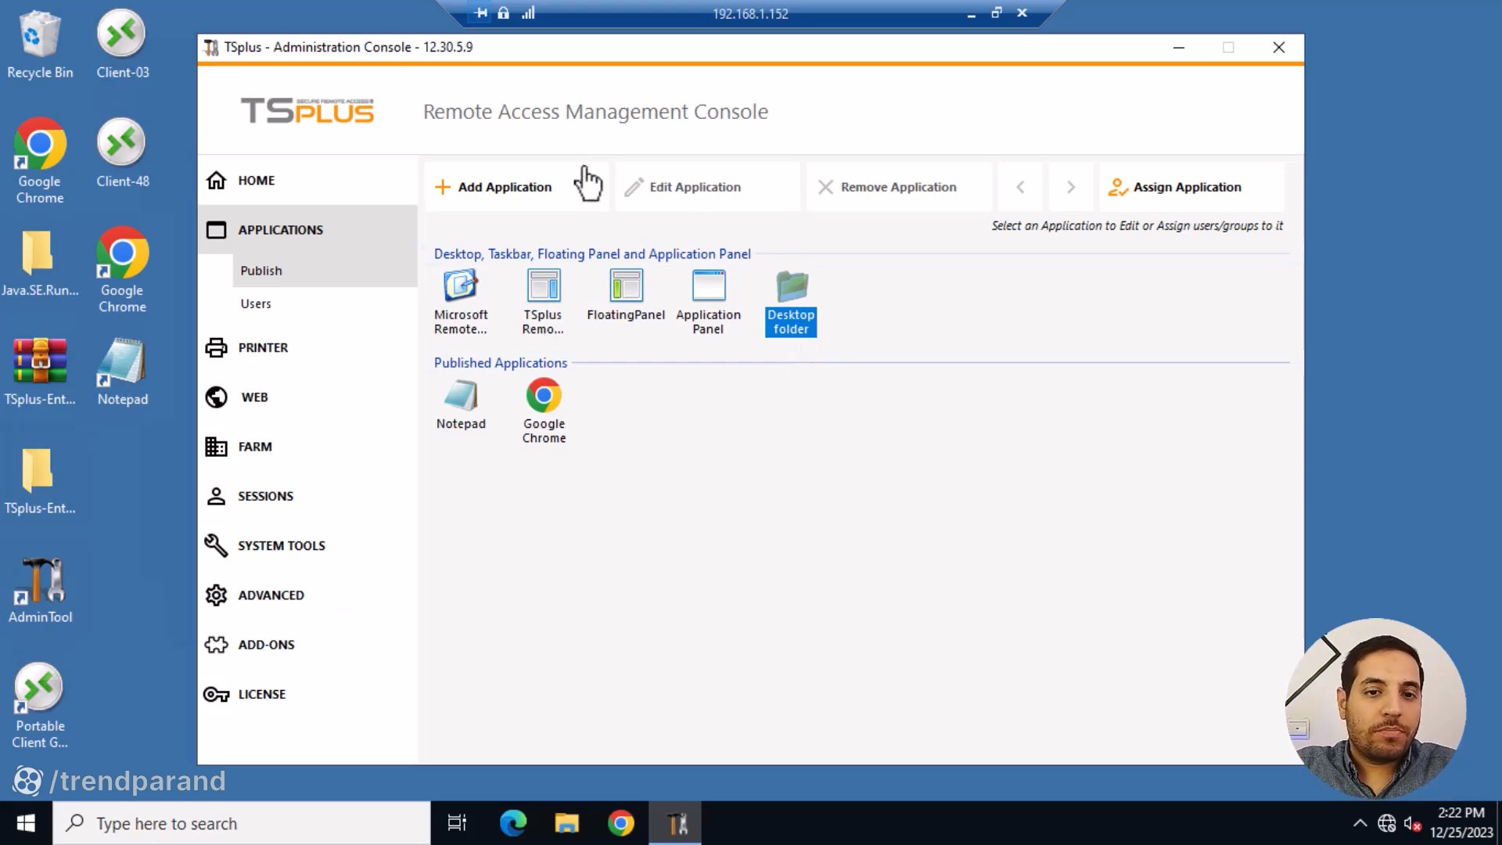
Task: Select TSplus-Ent folder on desktop
Action: pos(40,481)
